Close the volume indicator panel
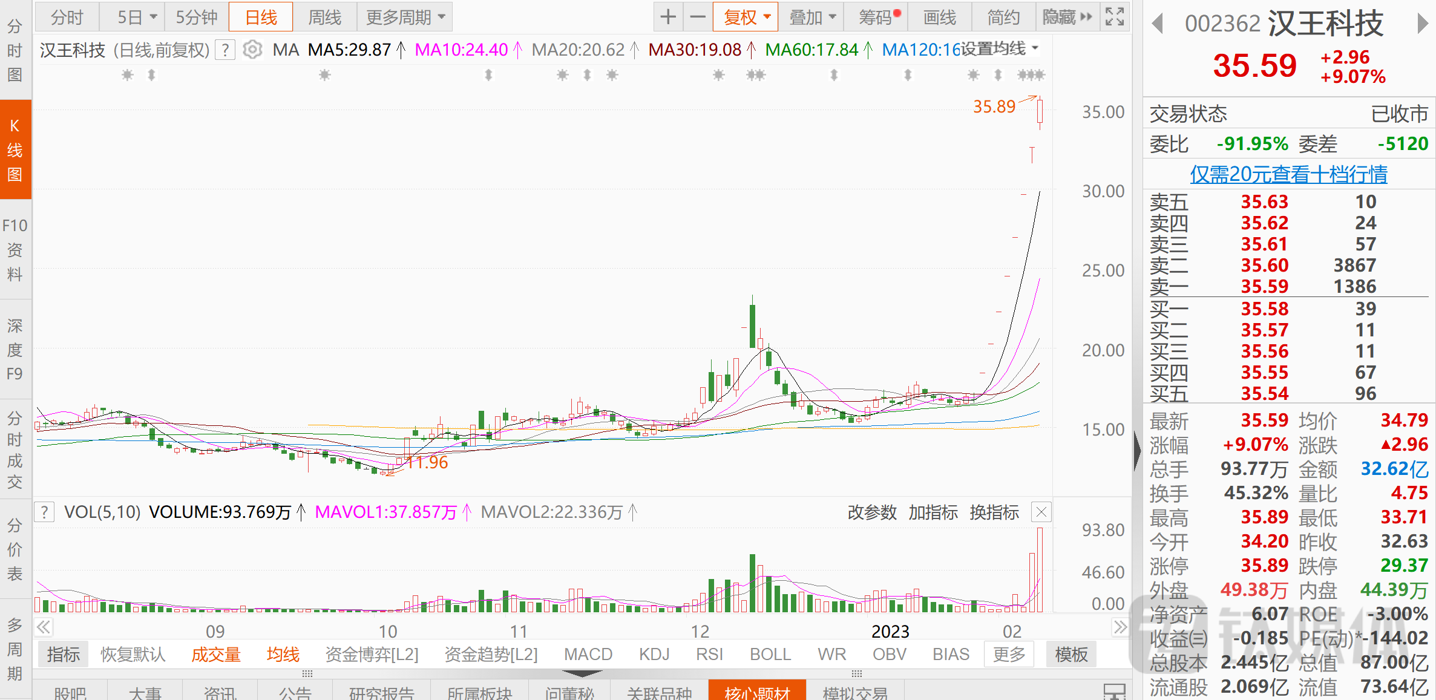The image size is (1436, 700). 1041,512
